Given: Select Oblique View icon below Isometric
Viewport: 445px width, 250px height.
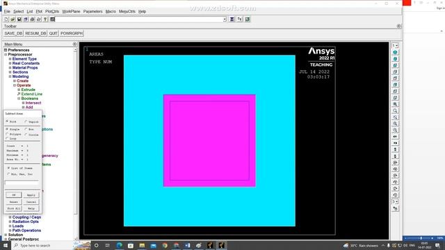Looking at the screenshot, I should click(x=395, y=59).
